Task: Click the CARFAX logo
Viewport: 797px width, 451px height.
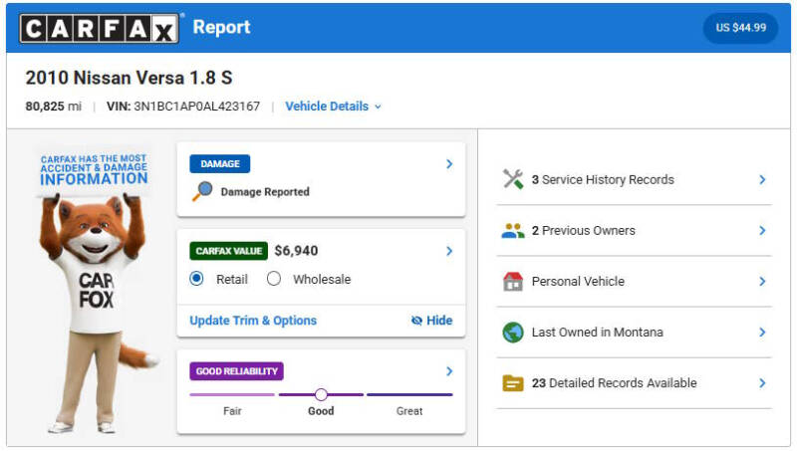Action: tap(99, 28)
